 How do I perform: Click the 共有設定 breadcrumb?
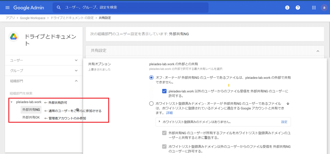pos(105,18)
